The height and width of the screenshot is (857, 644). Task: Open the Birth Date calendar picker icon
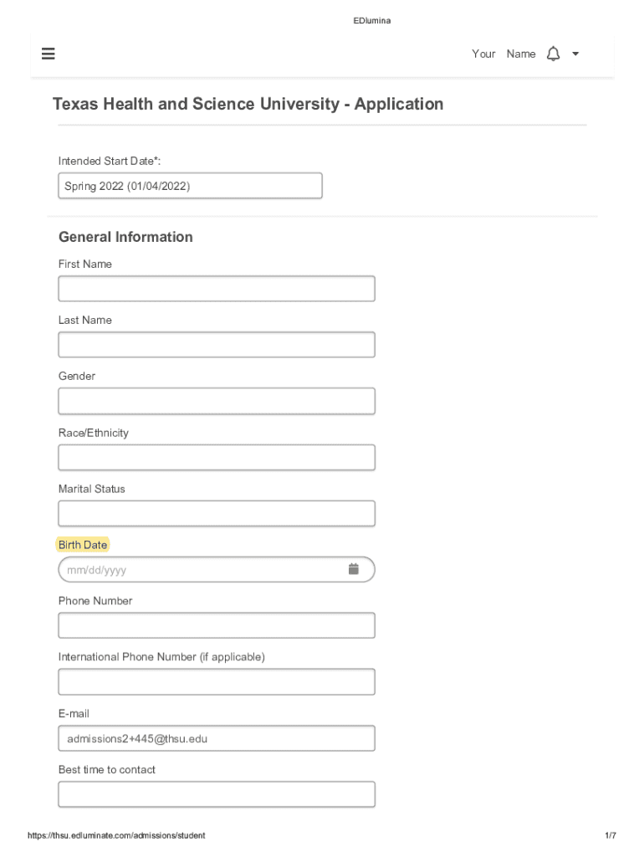pos(354,569)
